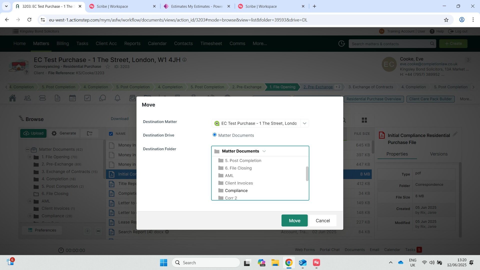Click the pencil edit icon for the document
480x270 pixels.
tap(455, 134)
